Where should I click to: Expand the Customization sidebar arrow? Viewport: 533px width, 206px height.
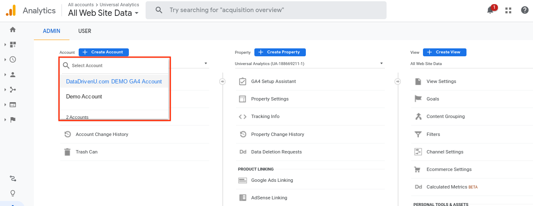pos(5,45)
